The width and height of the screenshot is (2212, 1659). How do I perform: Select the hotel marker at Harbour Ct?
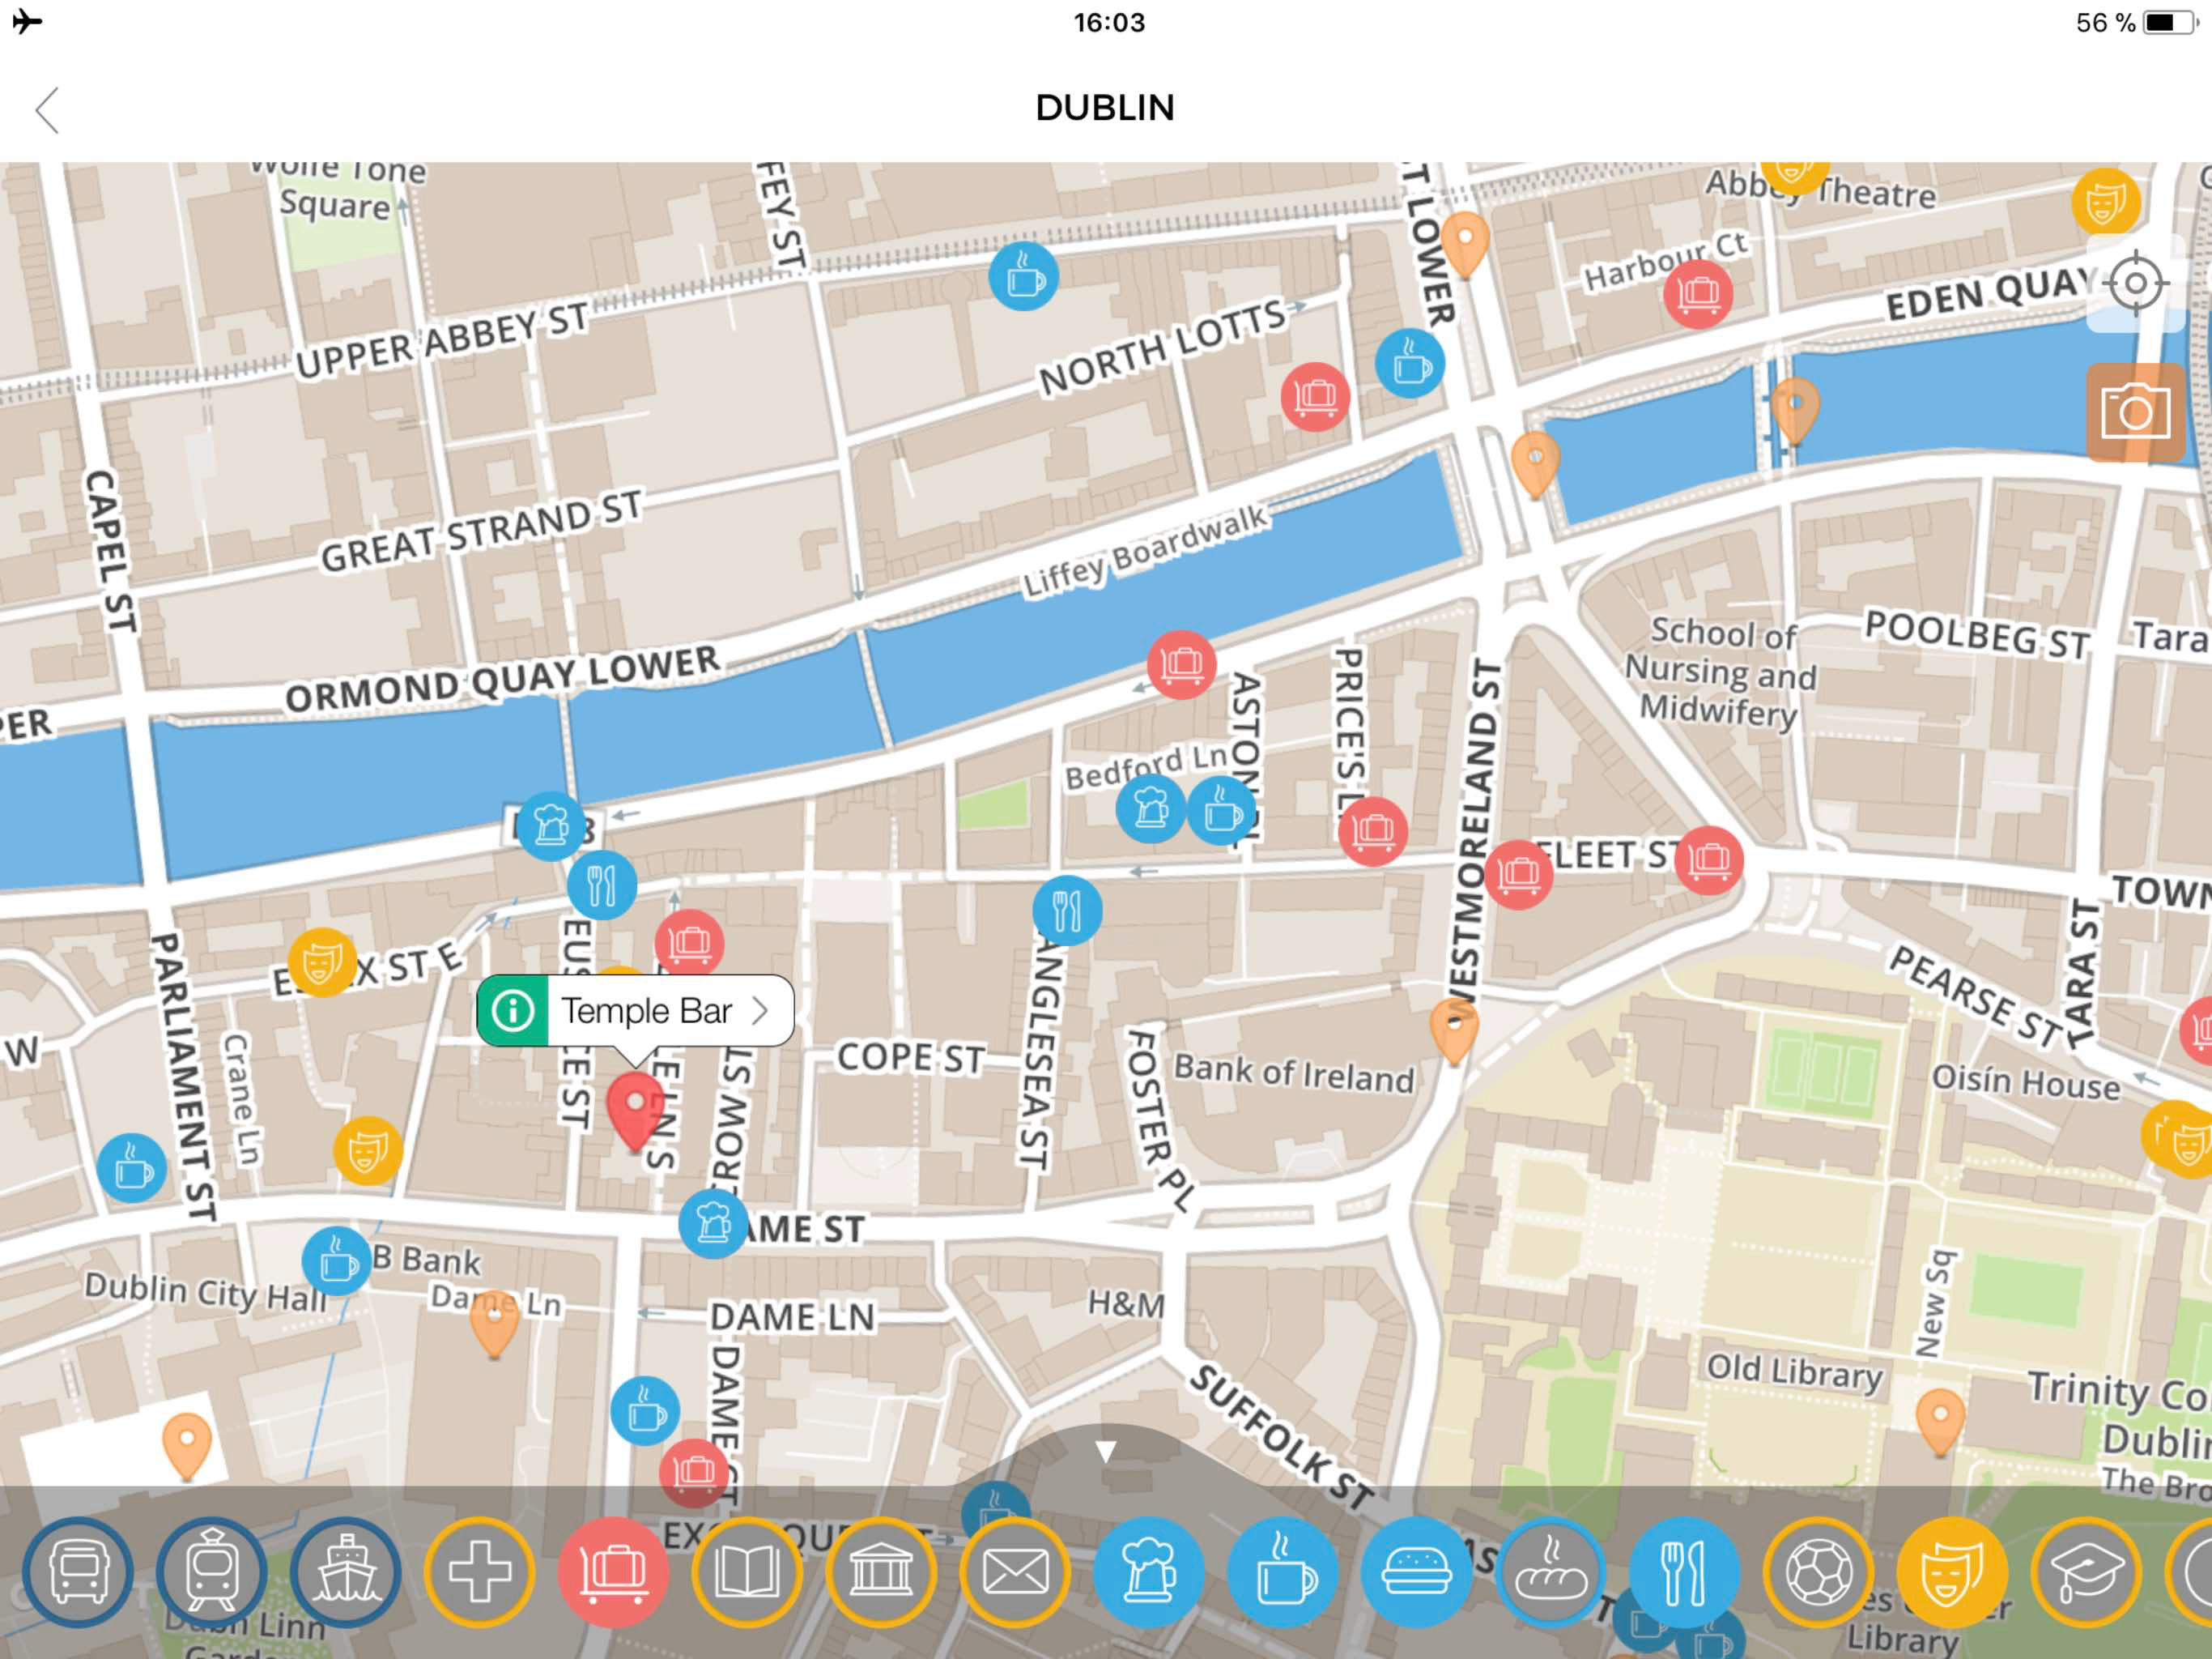[1698, 293]
